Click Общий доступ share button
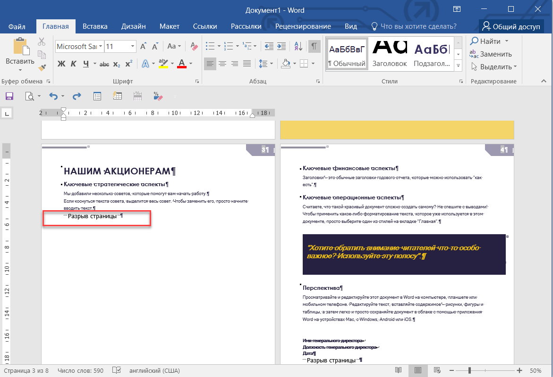This screenshot has width=553, height=377. (x=511, y=26)
